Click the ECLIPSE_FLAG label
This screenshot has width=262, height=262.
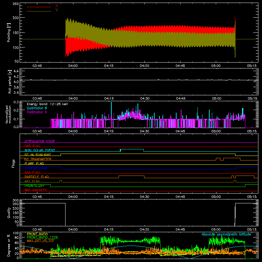tap(36, 168)
